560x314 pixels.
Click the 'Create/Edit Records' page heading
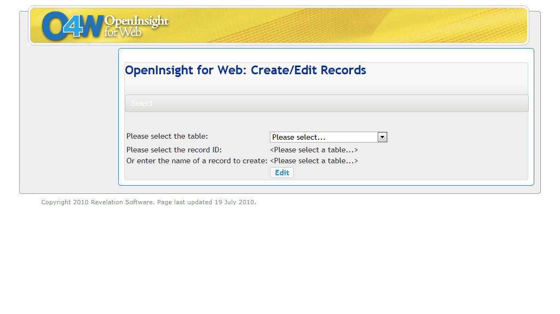pyautogui.click(x=245, y=70)
